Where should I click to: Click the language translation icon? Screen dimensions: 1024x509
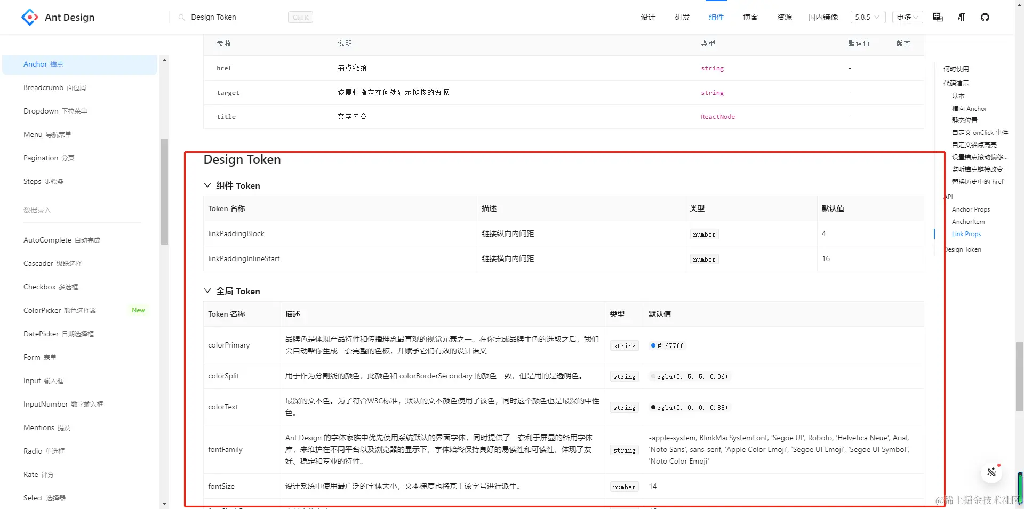click(938, 17)
